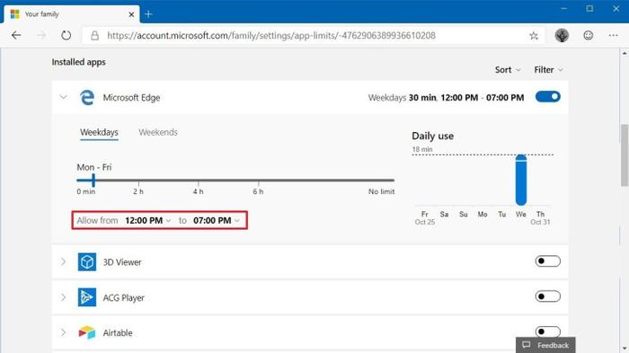Screen dimensions: 629x353
Task: Click the Microsoft Edge app name
Action: coord(131,98)
